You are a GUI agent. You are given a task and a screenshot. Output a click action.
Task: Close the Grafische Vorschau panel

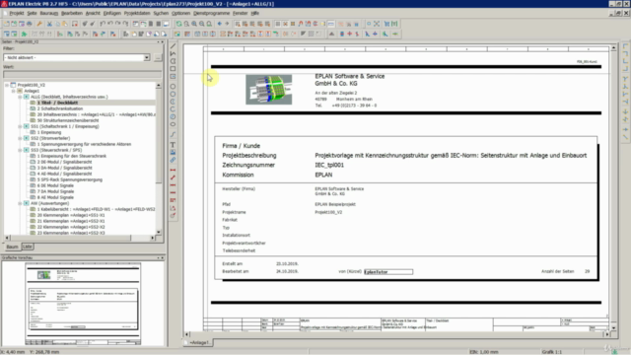[x=162, y=257]
